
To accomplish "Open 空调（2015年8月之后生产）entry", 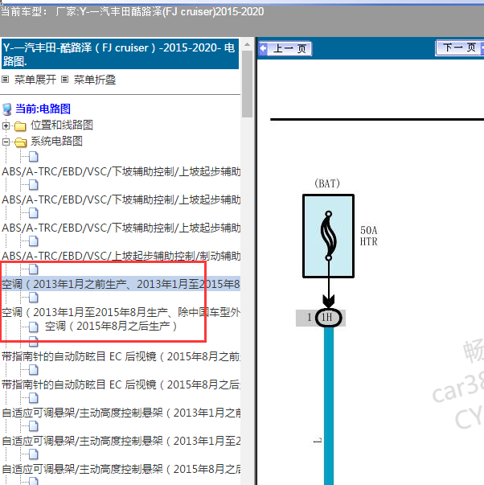I will click(111, 326).
